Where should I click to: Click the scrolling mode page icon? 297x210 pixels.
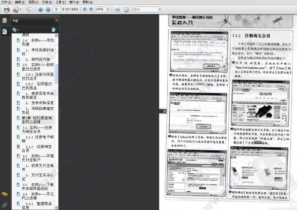pyautogui.click(x=117, y=9)
